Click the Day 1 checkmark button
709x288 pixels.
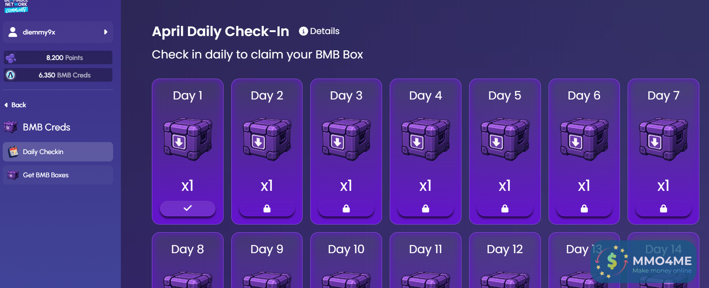pos(188,208)
